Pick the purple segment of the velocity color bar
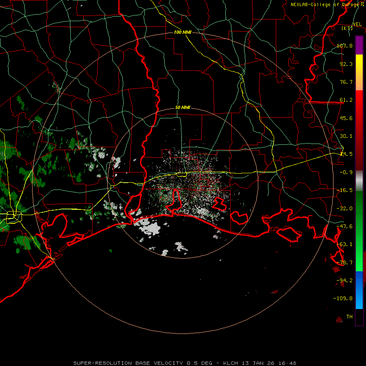The width and height of the screenshot is (366, 366). (359, 45)
